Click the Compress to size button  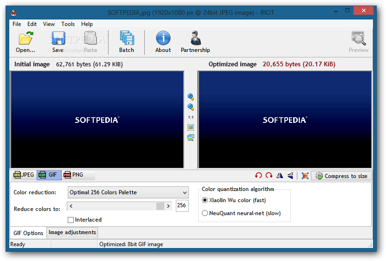(341, 176)
